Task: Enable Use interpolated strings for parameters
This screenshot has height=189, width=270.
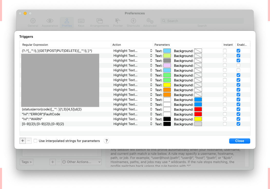Action: [35, 141]
